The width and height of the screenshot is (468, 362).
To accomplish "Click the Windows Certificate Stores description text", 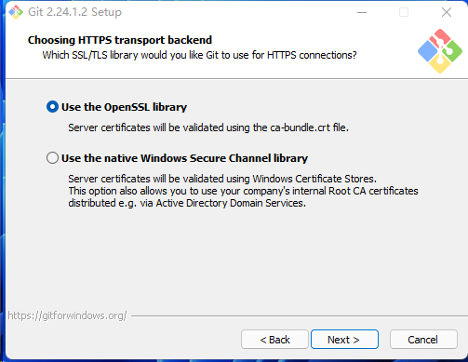I will click(222, 179).
